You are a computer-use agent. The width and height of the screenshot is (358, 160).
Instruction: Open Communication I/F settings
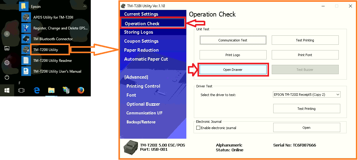(x=145, y=113)
